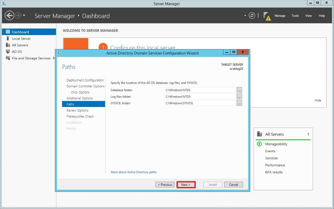Click the All Servers count of 1
The height and width of the screenshot is (209, 334).
tap(308, 134)
